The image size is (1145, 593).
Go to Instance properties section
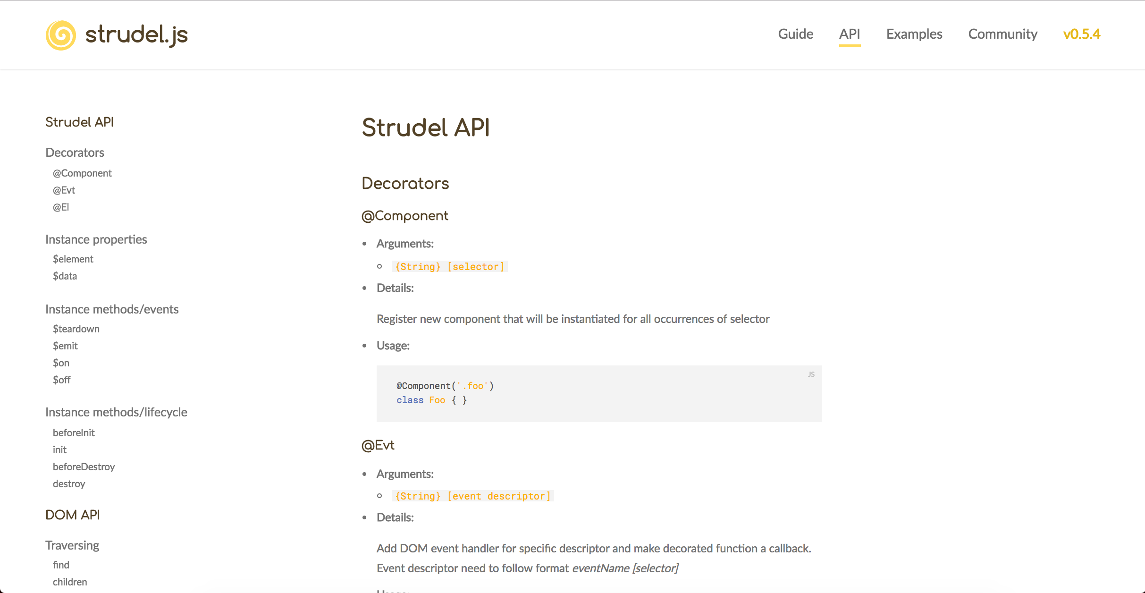click(96, 239)
